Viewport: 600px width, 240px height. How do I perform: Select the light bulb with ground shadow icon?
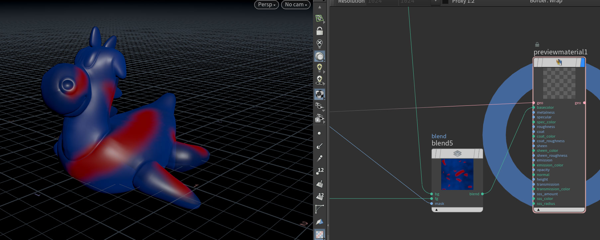click(x=320, y=81)
